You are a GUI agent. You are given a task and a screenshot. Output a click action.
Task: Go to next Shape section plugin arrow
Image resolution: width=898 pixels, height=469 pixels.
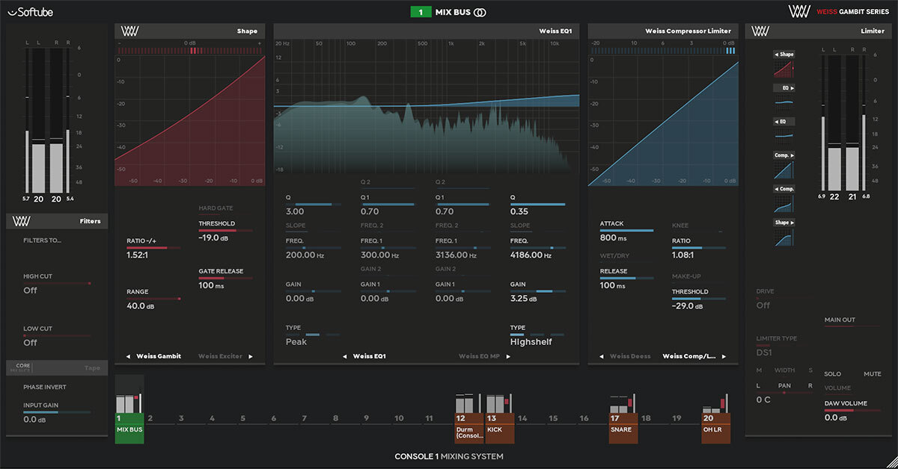click(251, 356)
